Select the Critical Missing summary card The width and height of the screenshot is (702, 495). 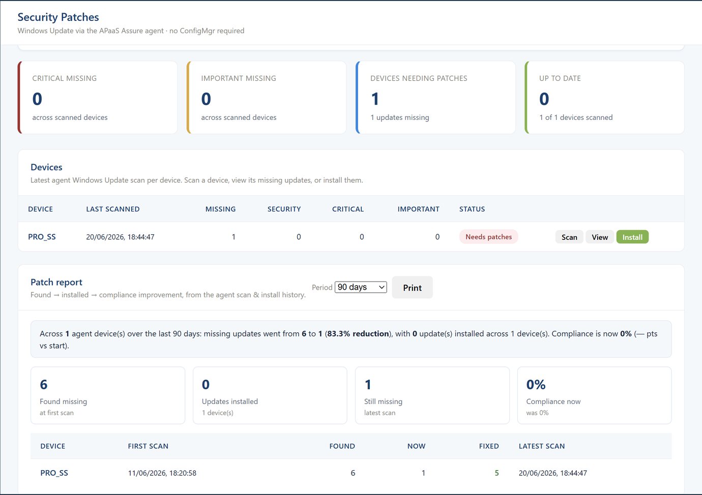[98, 98]
